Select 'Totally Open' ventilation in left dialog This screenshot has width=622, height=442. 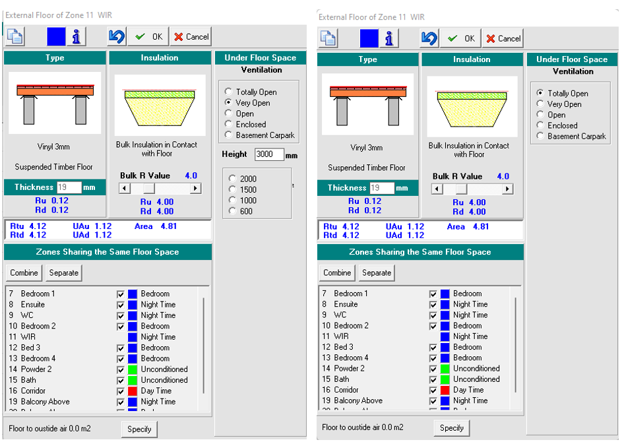pos(229,92)
